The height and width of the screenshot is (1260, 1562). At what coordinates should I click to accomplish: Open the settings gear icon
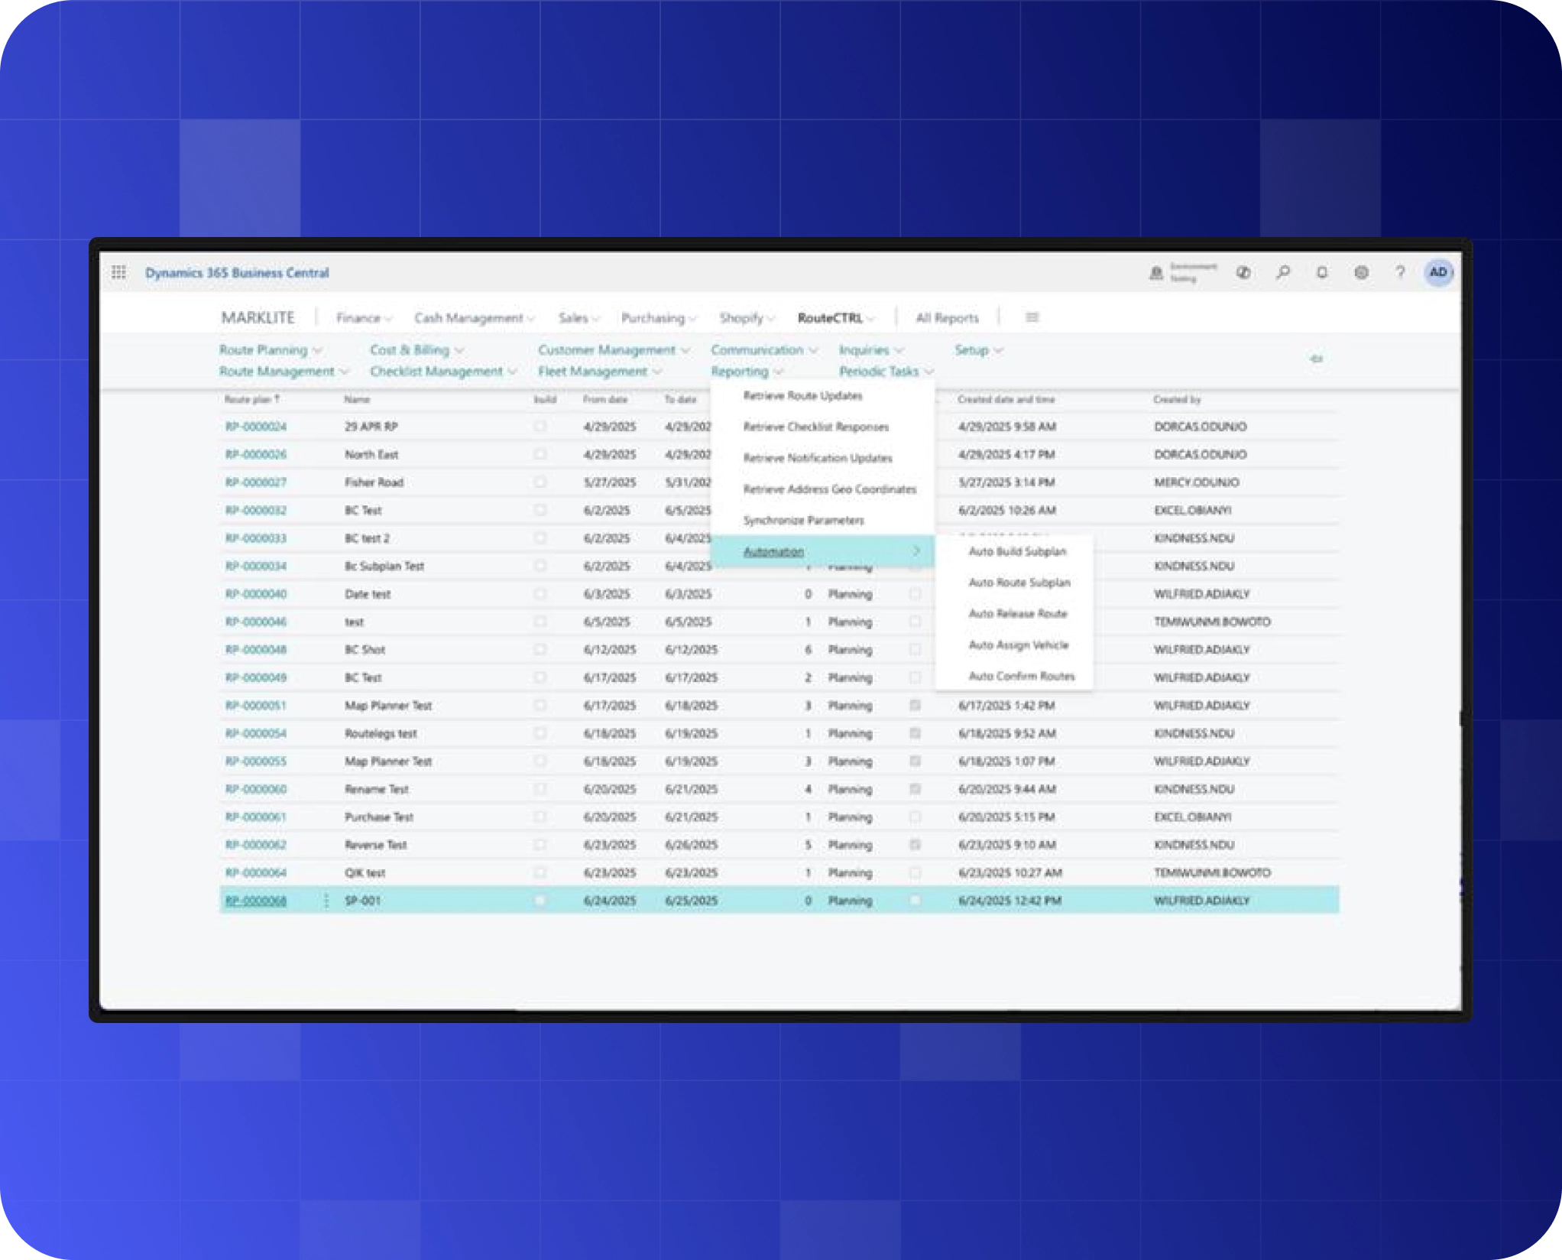click(x=1361, y=272)
